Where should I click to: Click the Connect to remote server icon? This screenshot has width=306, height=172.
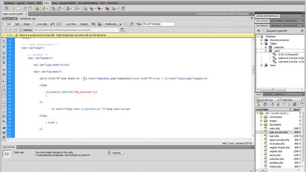(259, 105)
